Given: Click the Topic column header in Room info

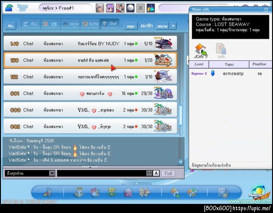Looking at the screenshot, I should point(229,64).
